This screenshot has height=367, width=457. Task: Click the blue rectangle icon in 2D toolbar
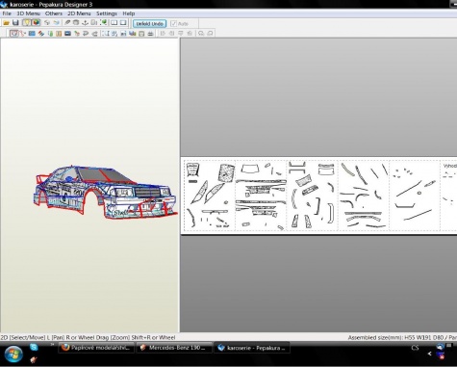(32, 34)
